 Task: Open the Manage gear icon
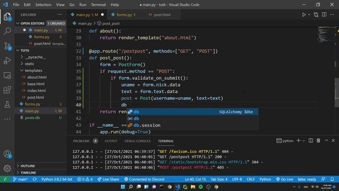coord(7,168)
